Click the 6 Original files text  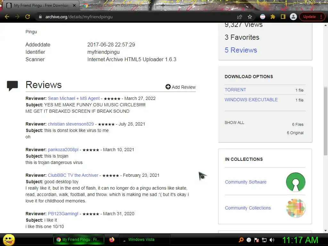pyautogui.click(x=295, y=133)
